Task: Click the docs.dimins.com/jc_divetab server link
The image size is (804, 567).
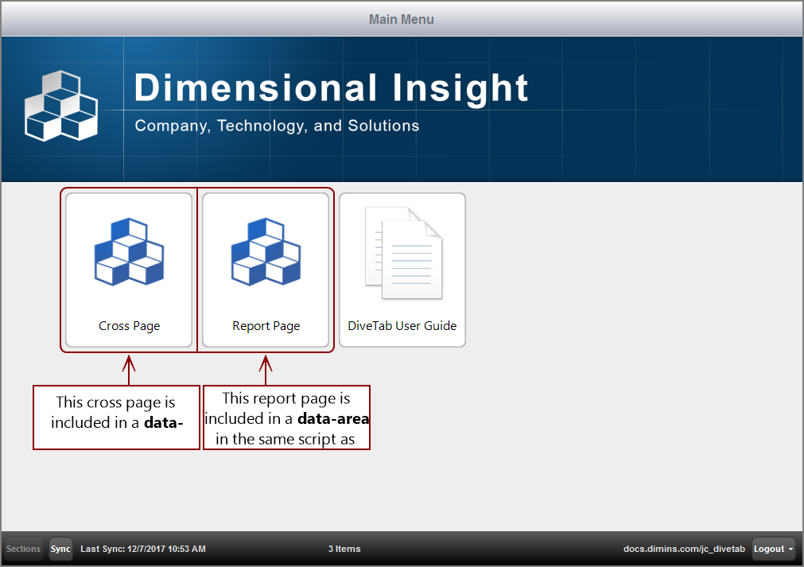Action: click(685, 549)
